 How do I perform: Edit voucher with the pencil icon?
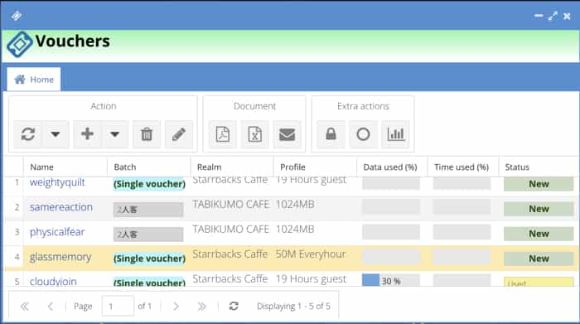pos(179,134)
